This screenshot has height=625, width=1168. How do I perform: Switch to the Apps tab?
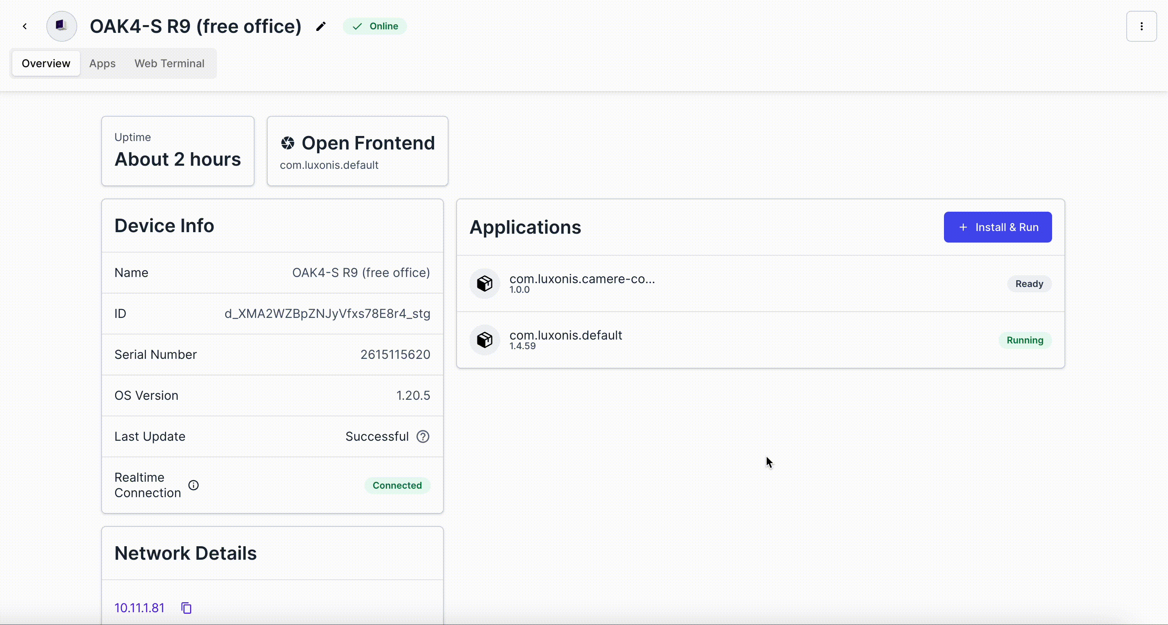point(102,63)
